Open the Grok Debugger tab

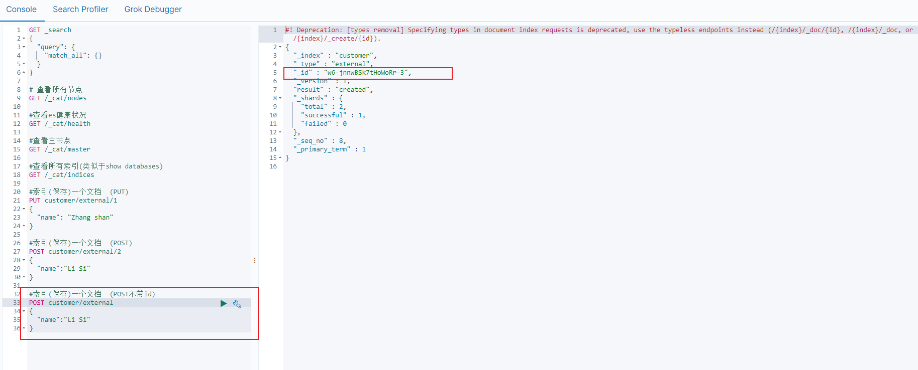click(x=153, y=10)
